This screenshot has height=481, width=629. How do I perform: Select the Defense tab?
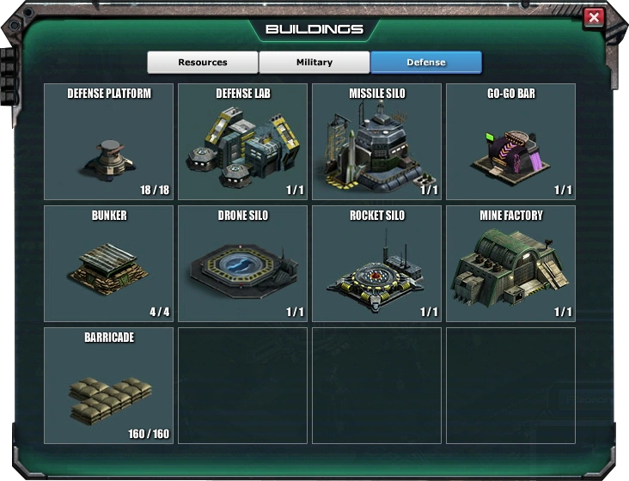426,62
